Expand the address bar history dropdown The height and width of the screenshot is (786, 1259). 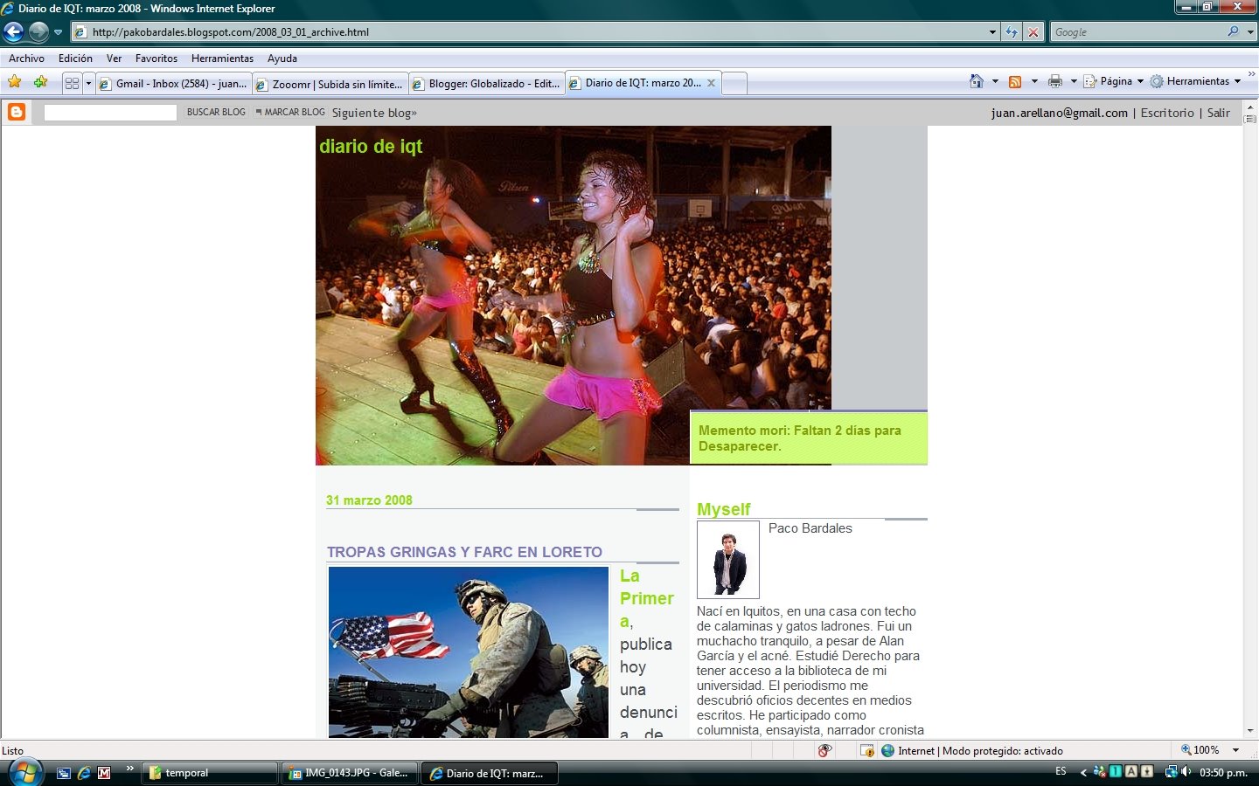tap(992, 32)
